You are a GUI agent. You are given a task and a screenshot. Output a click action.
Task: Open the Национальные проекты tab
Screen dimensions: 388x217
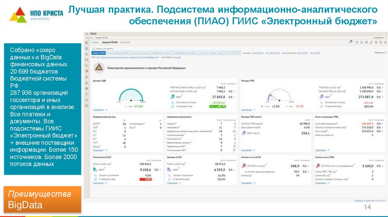(140, 53)
